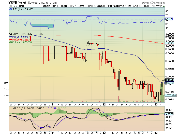Click the blue MA(50) legend line swatch
This screenshot has height=135, width=178.
click(10, 37)
